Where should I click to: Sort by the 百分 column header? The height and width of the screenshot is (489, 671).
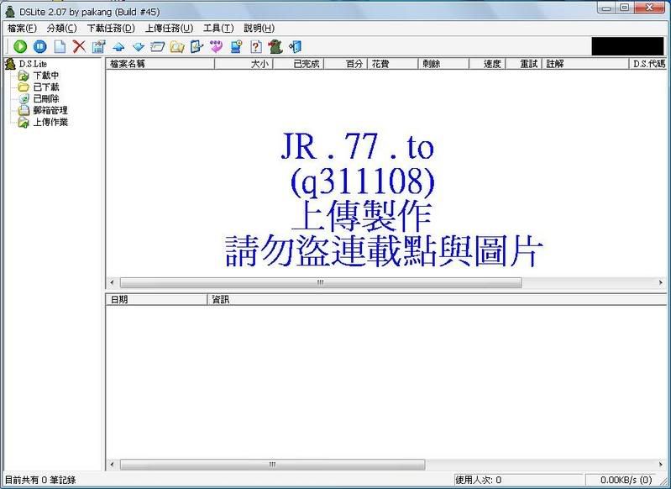[345, 64]
